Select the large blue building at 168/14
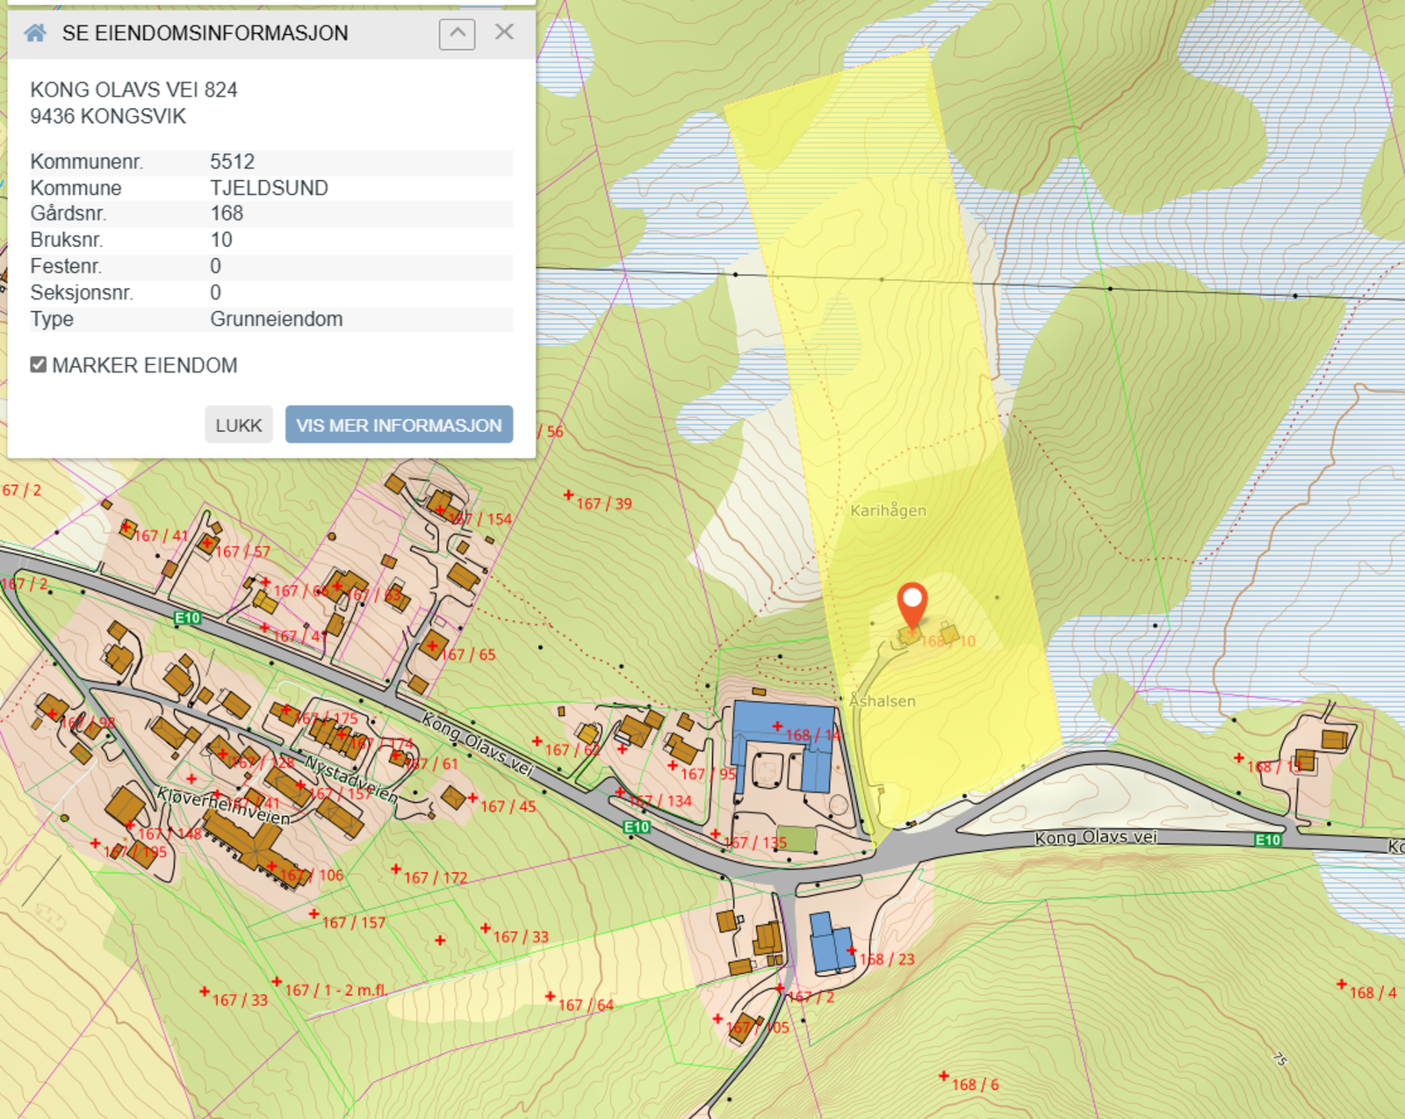 click(x=782, y=720)
